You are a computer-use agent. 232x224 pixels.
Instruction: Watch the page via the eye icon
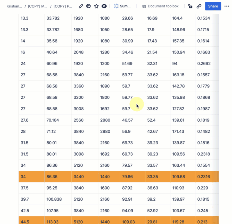point(104,6)
